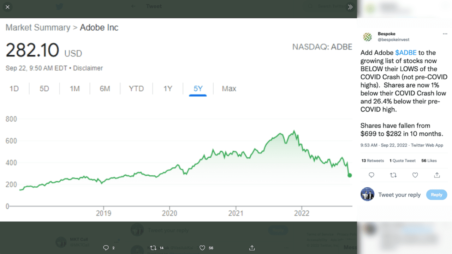Click the retweet icon showing 14 in the bottom bar
Viewport: 452px width, 254px height.
153,248
